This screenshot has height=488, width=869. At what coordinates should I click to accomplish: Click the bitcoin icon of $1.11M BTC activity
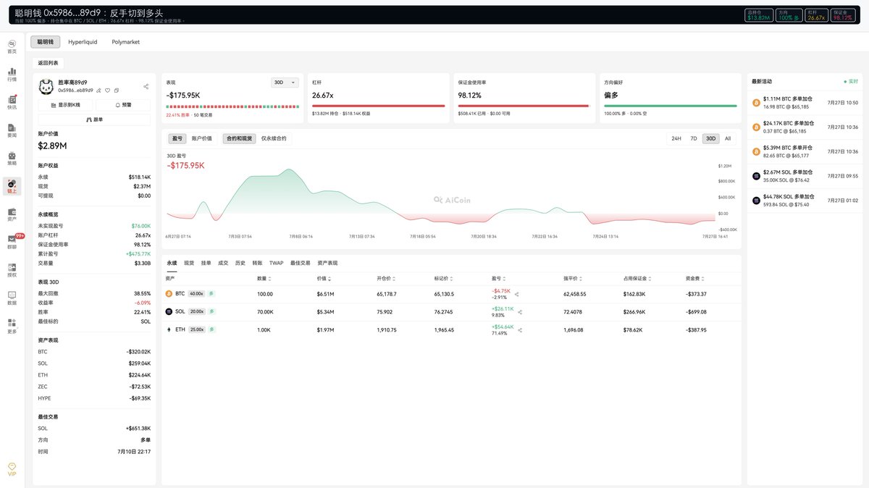[x=757, y=102]
